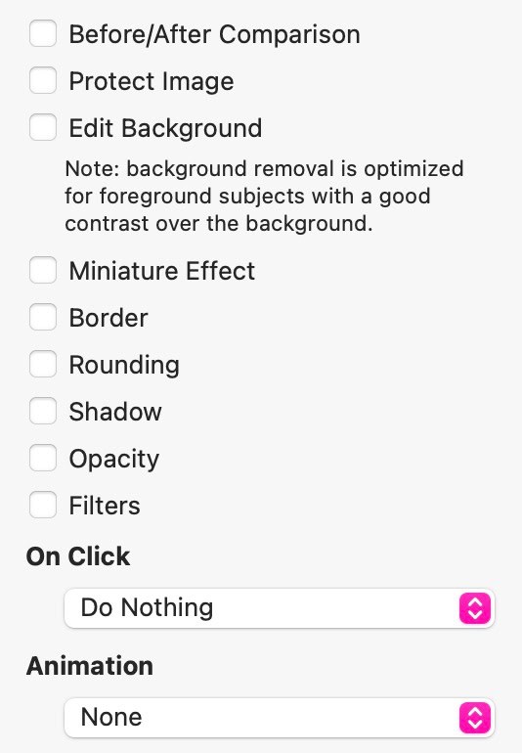
Task: Enable the Filters checkbox
Action: (x=43, y=505)
